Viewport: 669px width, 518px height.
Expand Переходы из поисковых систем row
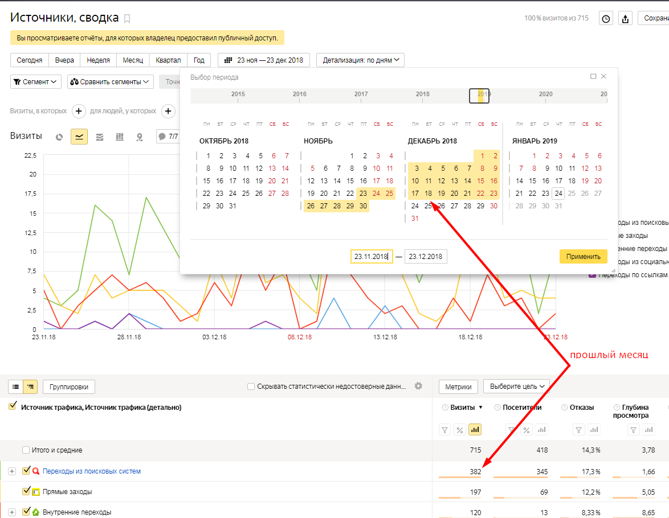pos(12,471)
